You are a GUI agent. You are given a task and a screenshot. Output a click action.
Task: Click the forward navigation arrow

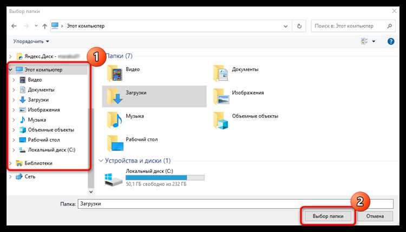[27, 26]
